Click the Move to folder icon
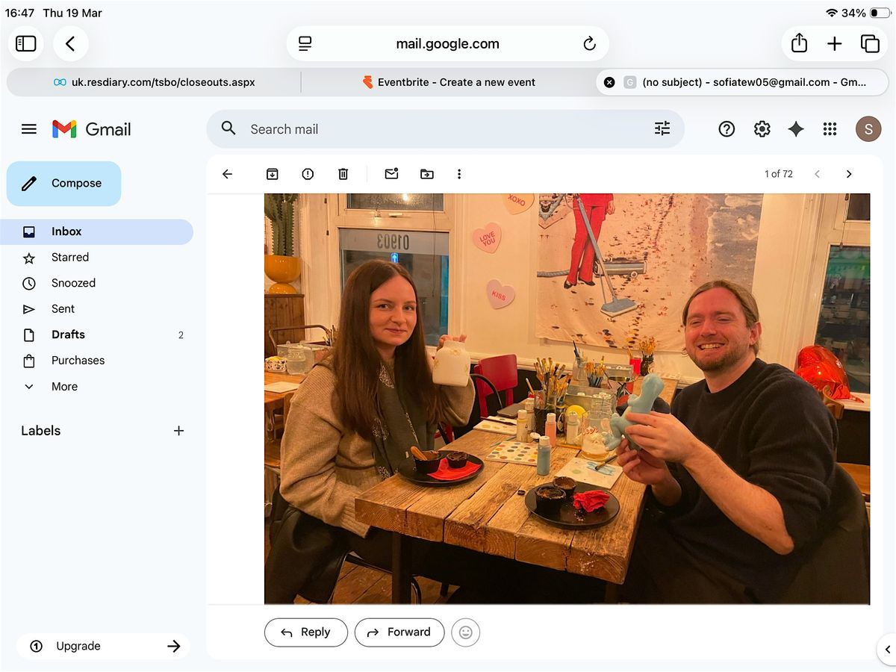Image resolution: width=896 pixels, height=672 pixels. pyautogui.click(x=426, y=174)
